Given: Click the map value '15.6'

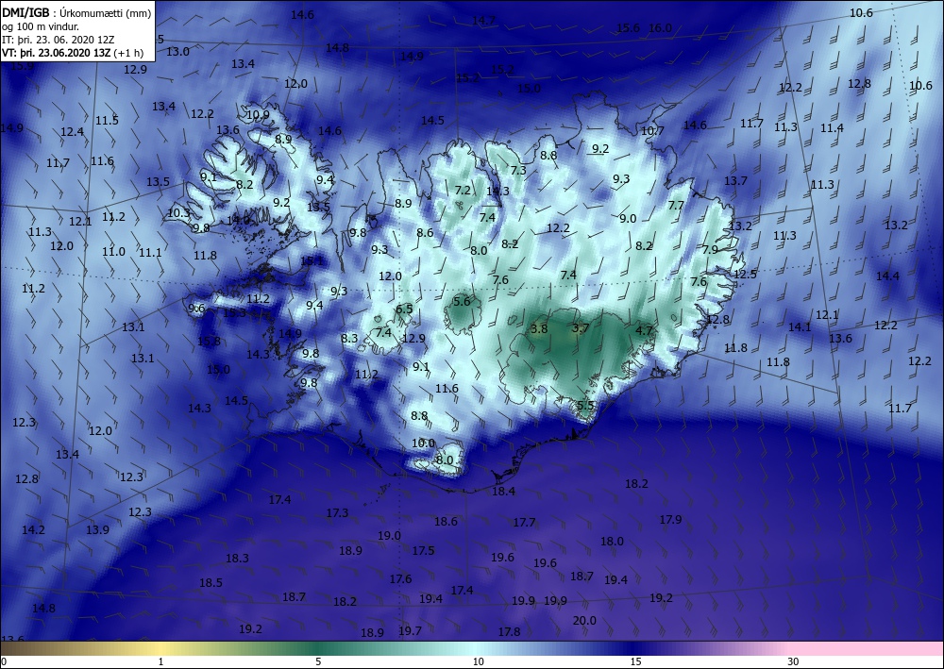Looking at the screenshot, I should click(629, 27).
